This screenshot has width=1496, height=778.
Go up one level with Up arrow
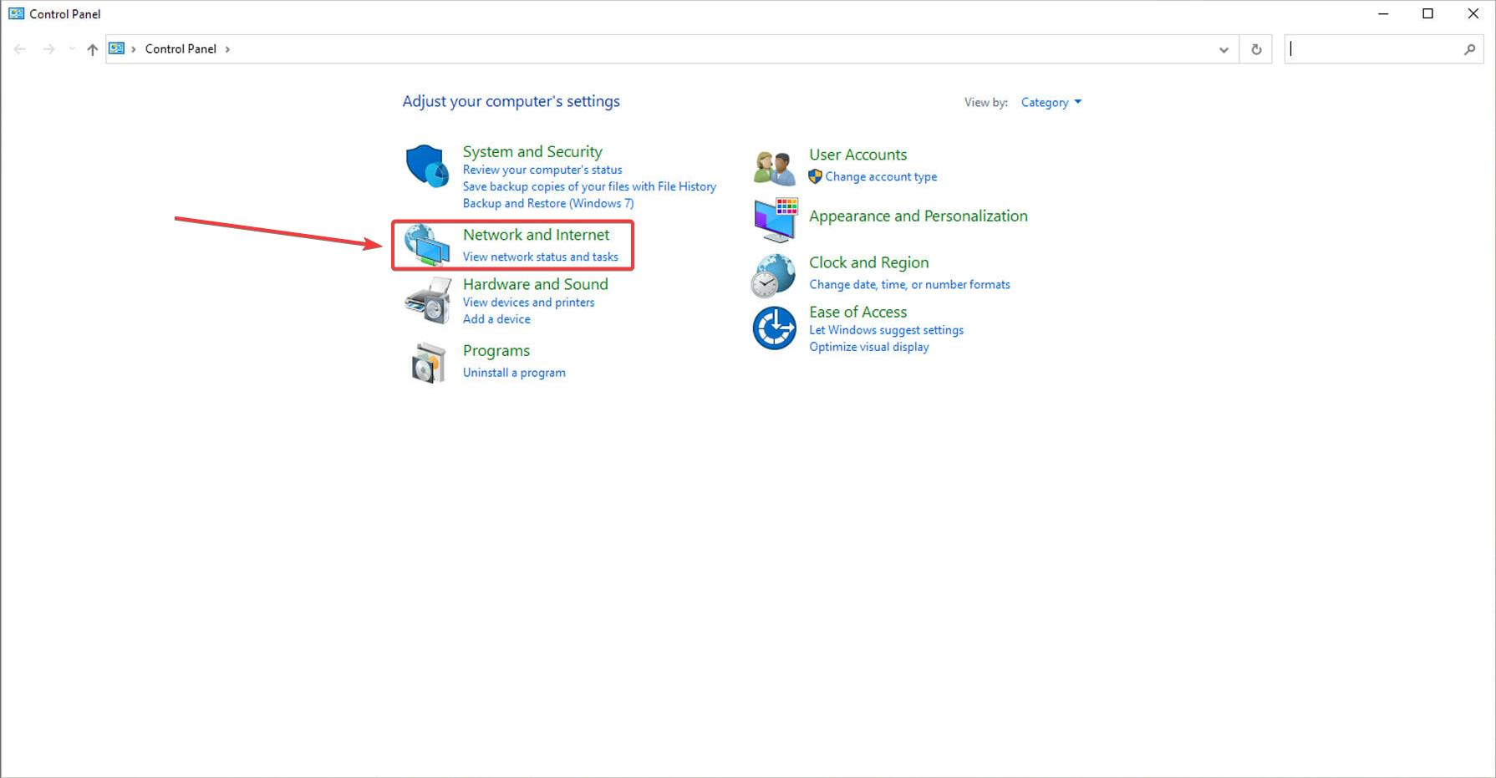93,49
